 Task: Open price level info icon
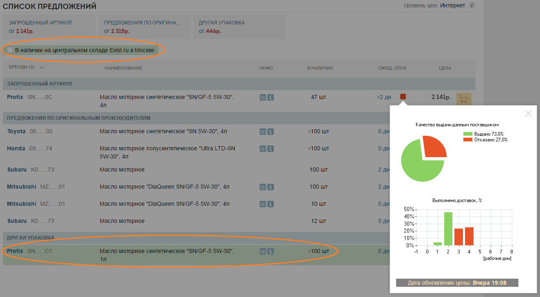pos(472,6)
